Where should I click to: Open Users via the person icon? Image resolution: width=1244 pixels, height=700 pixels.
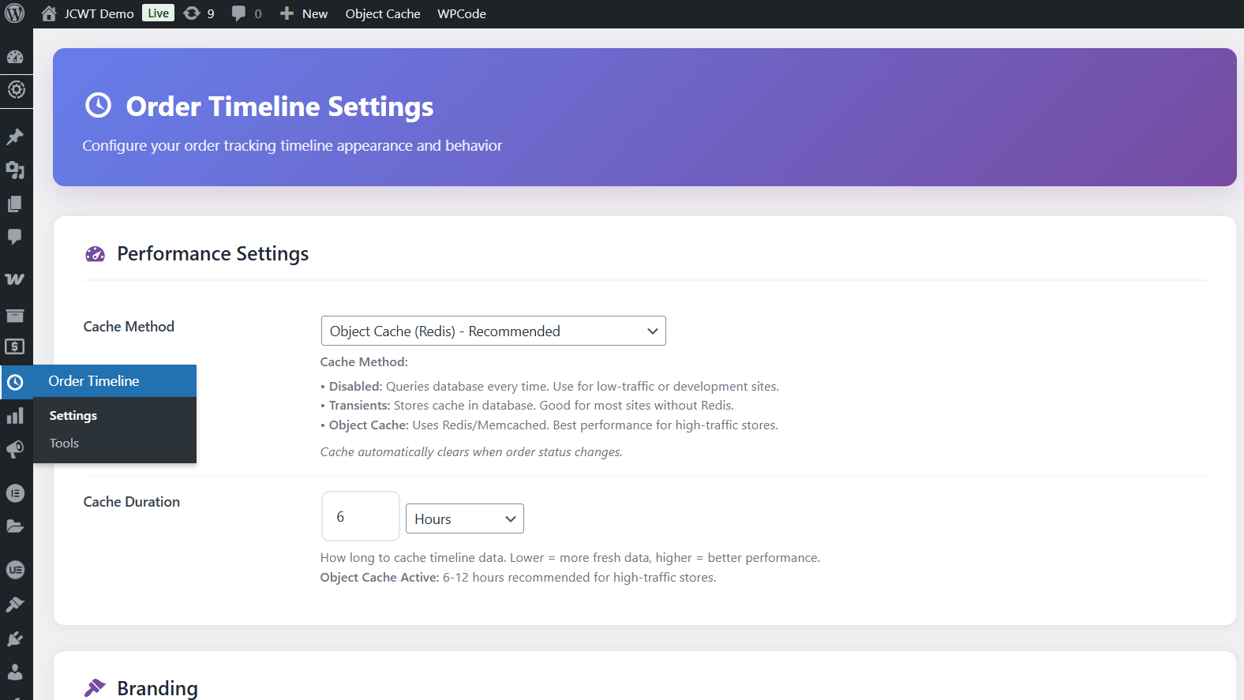[15, 672]
